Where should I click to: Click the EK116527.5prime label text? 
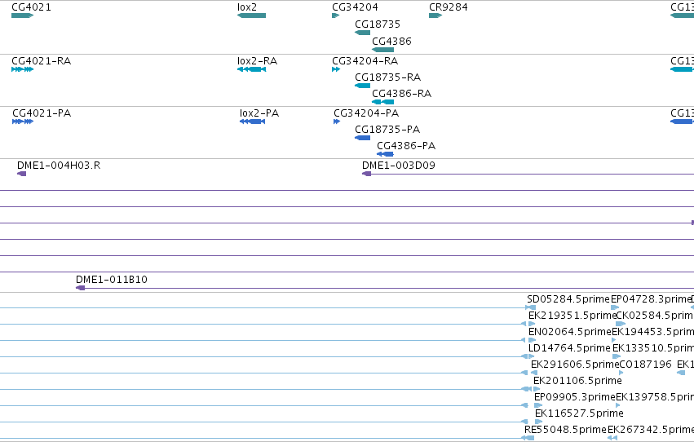tap(579, 413)
